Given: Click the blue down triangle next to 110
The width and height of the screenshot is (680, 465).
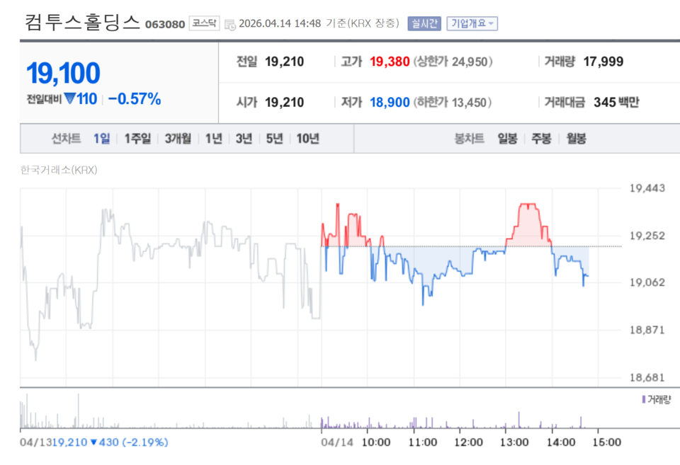Looking at the screenshot, I should [x=70, y=99].
